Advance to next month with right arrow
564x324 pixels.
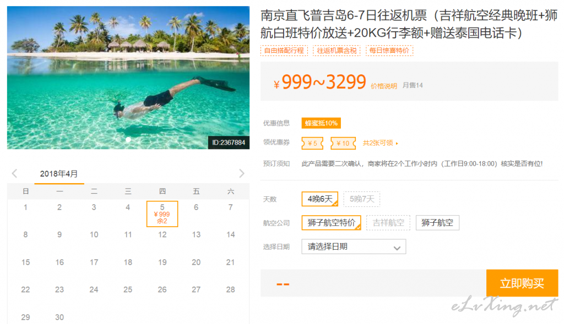click(x=242, y=174)
